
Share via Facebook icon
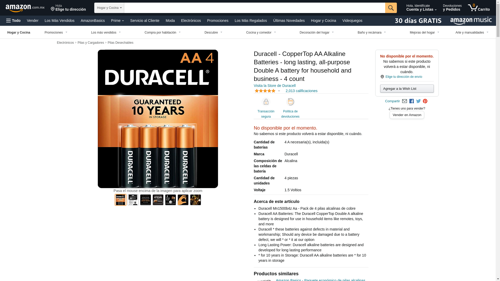(411, 101)
